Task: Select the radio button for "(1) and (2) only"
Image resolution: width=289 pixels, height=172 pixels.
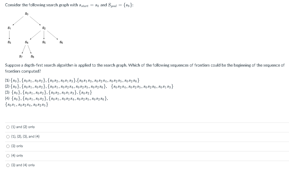Action: tap(7, 127)
